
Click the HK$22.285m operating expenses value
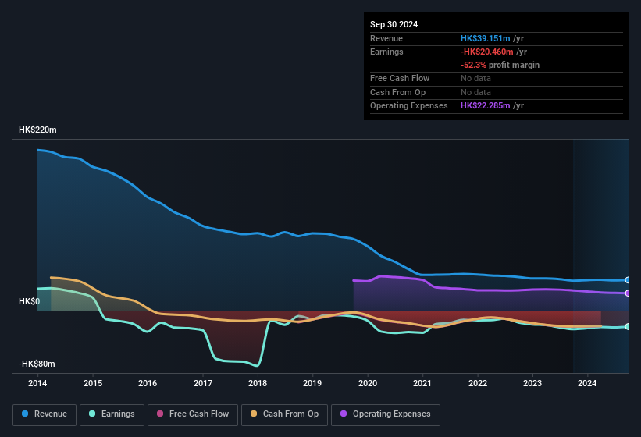click(x=486, y=105)
